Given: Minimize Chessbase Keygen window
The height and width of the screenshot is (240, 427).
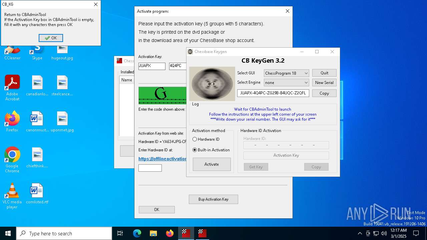Looking at the screenshot, I should [x=302, y=52].
